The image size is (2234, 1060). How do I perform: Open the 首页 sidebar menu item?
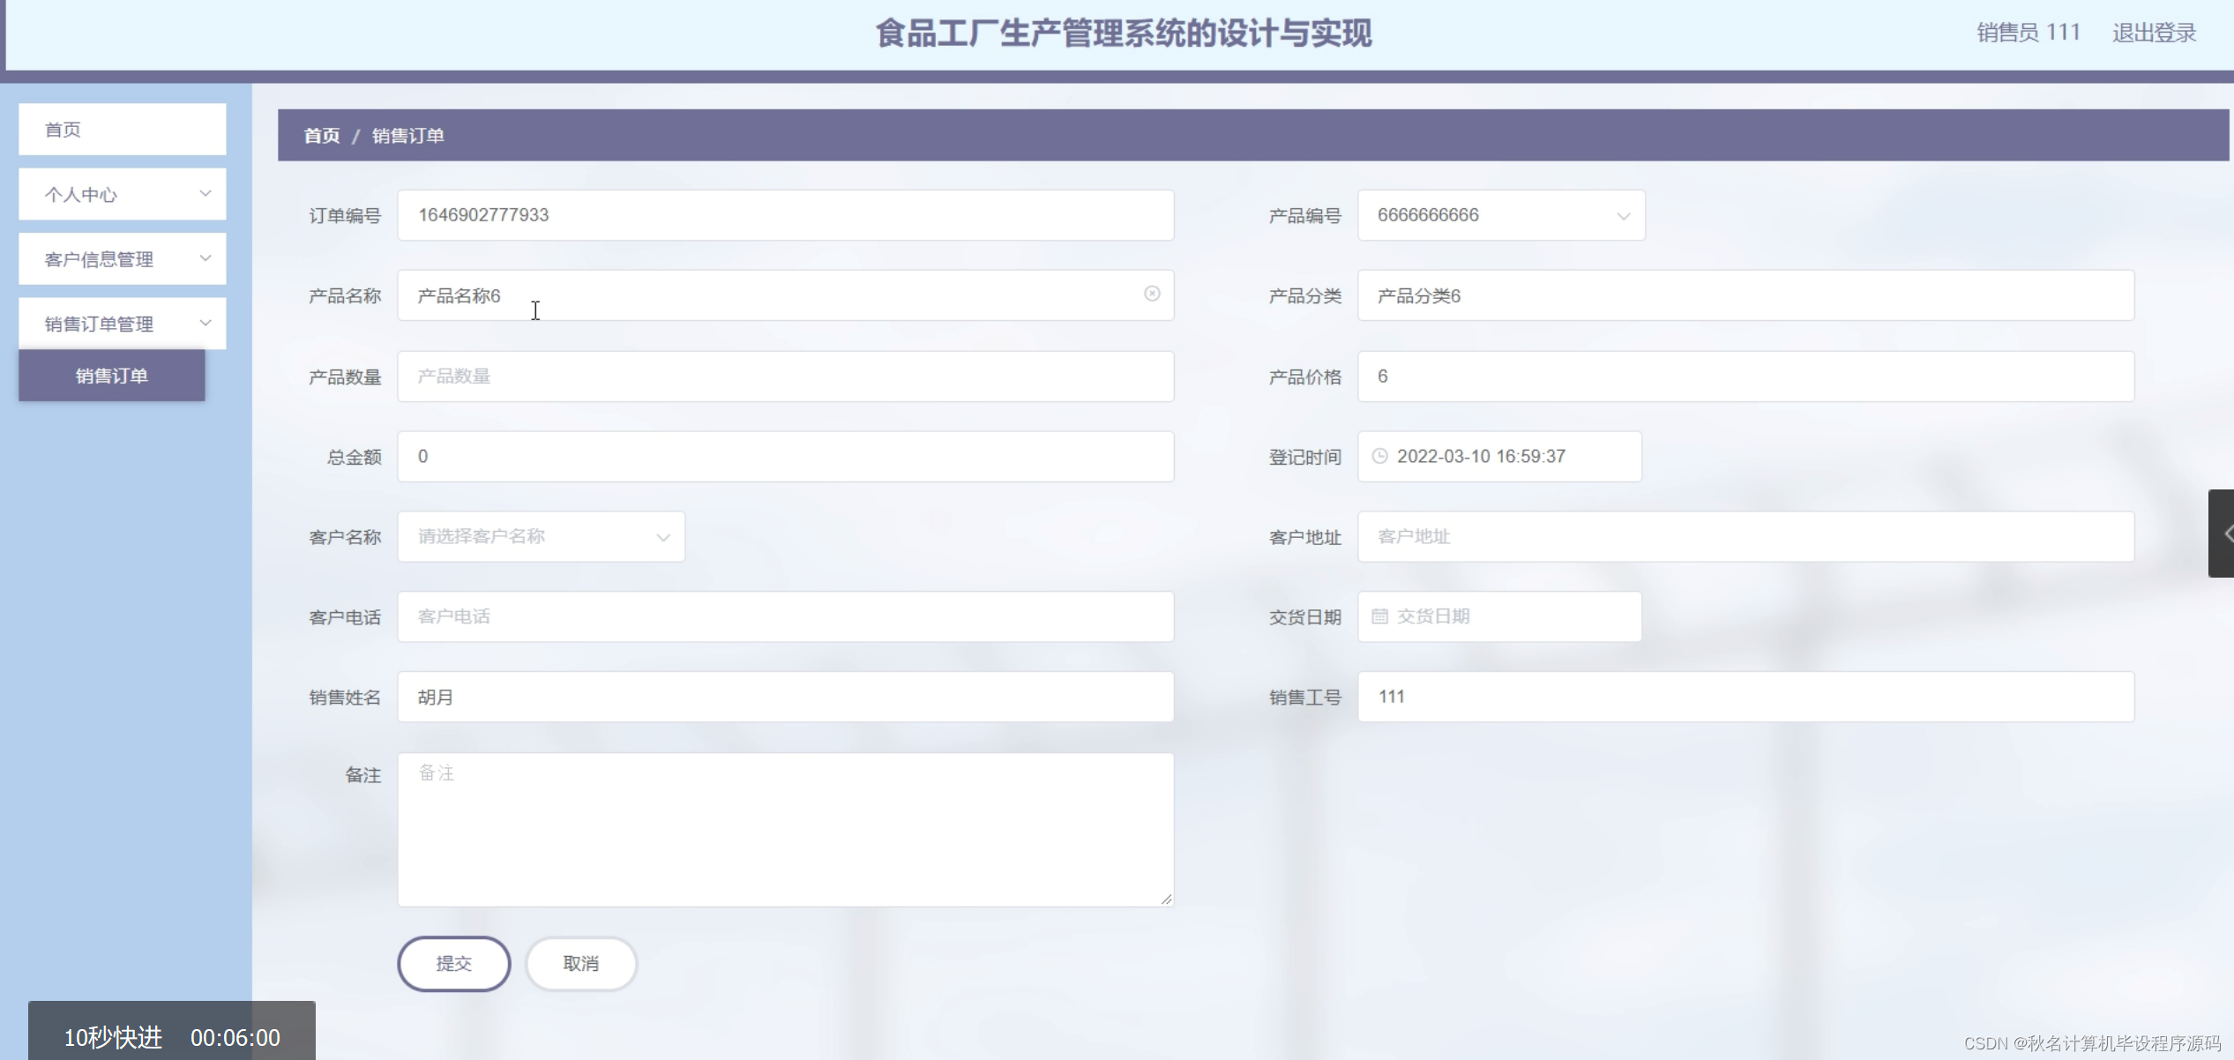[x=122, y=130]
